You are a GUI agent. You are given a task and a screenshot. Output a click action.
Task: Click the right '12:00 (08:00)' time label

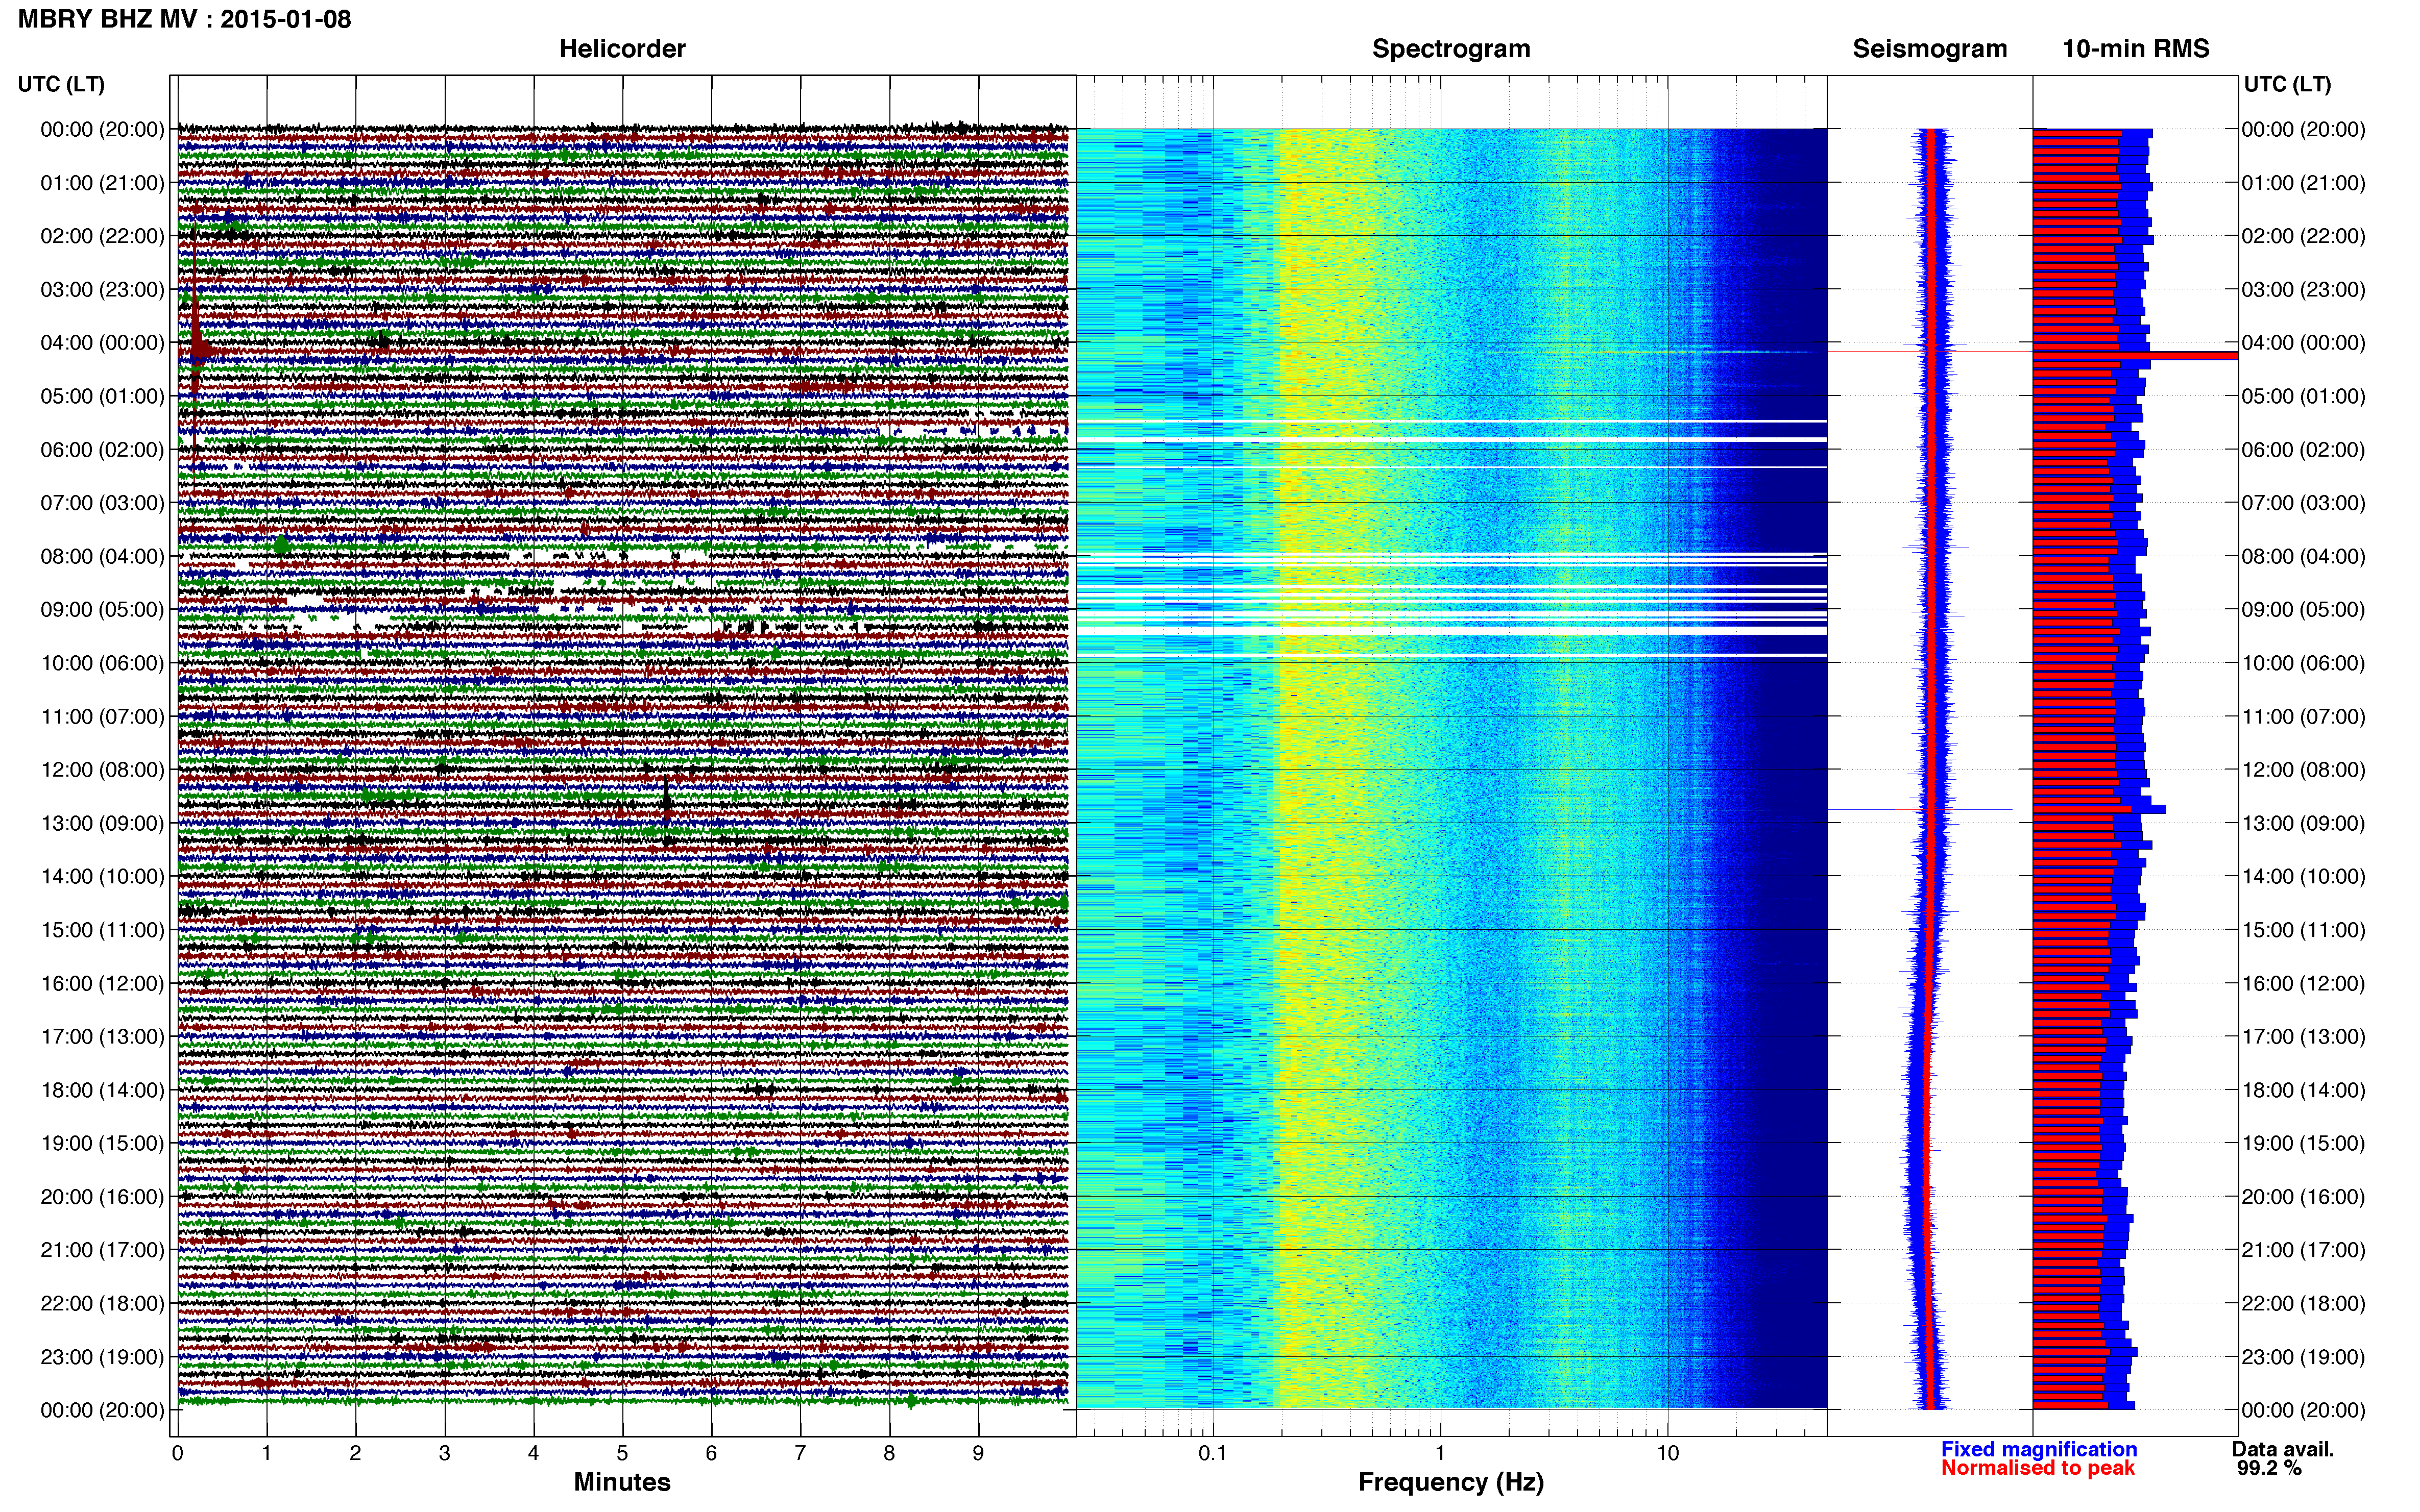pyautogui.click(x=2304, y=769)
